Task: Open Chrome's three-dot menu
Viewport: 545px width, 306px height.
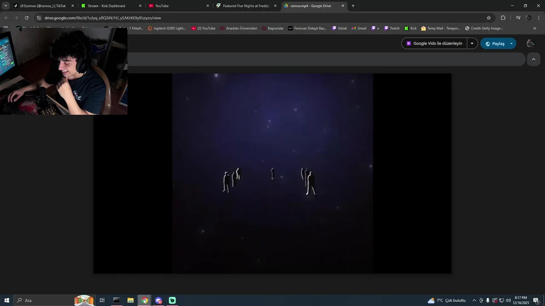Action: pos(539,18)
